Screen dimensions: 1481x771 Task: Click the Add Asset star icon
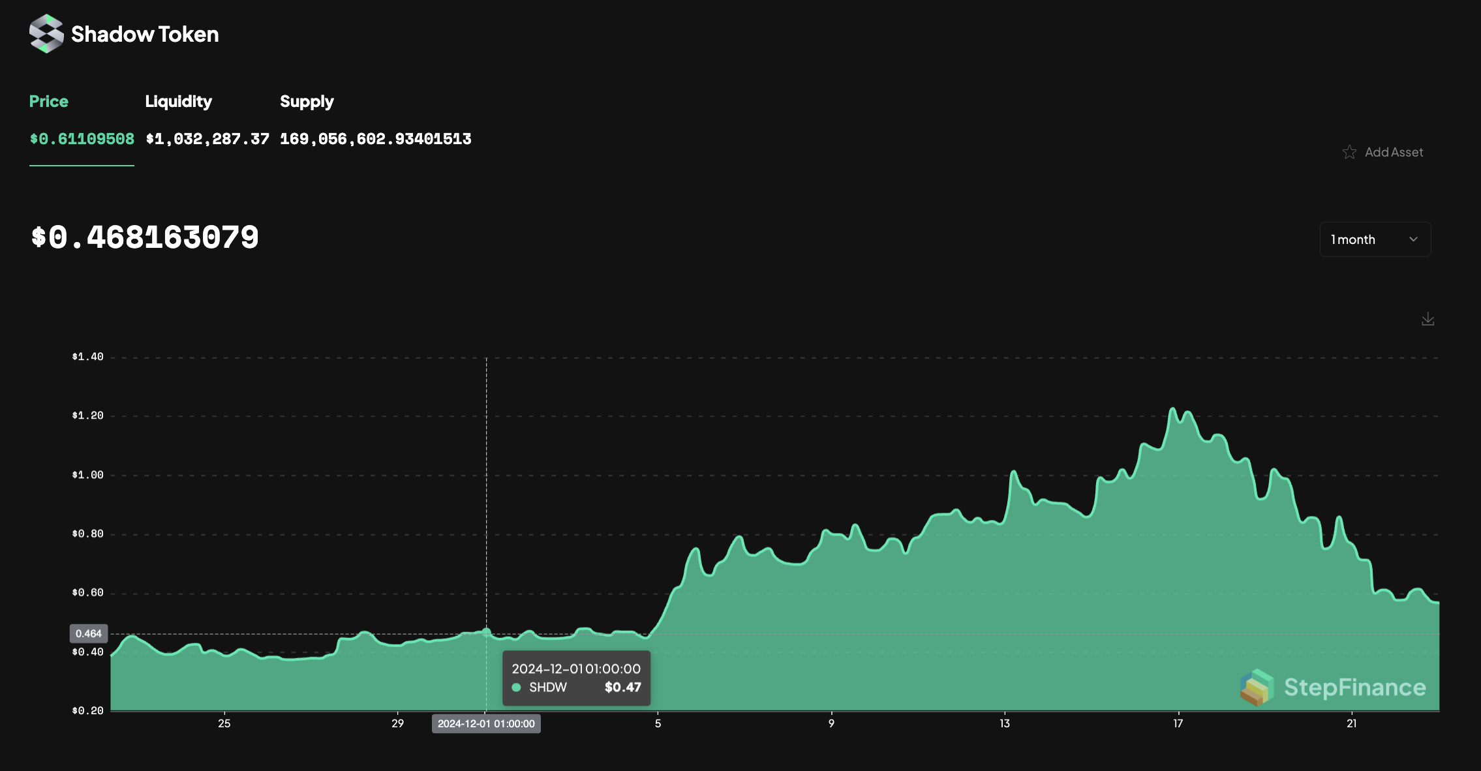coord(1349,152)
